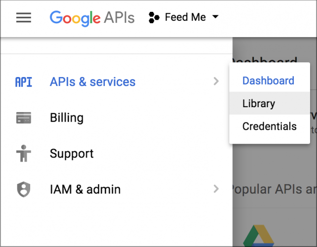This screenshot has width=317, height=247.
Task: Open the APIs & services menu item
Action: coord(116,82)
